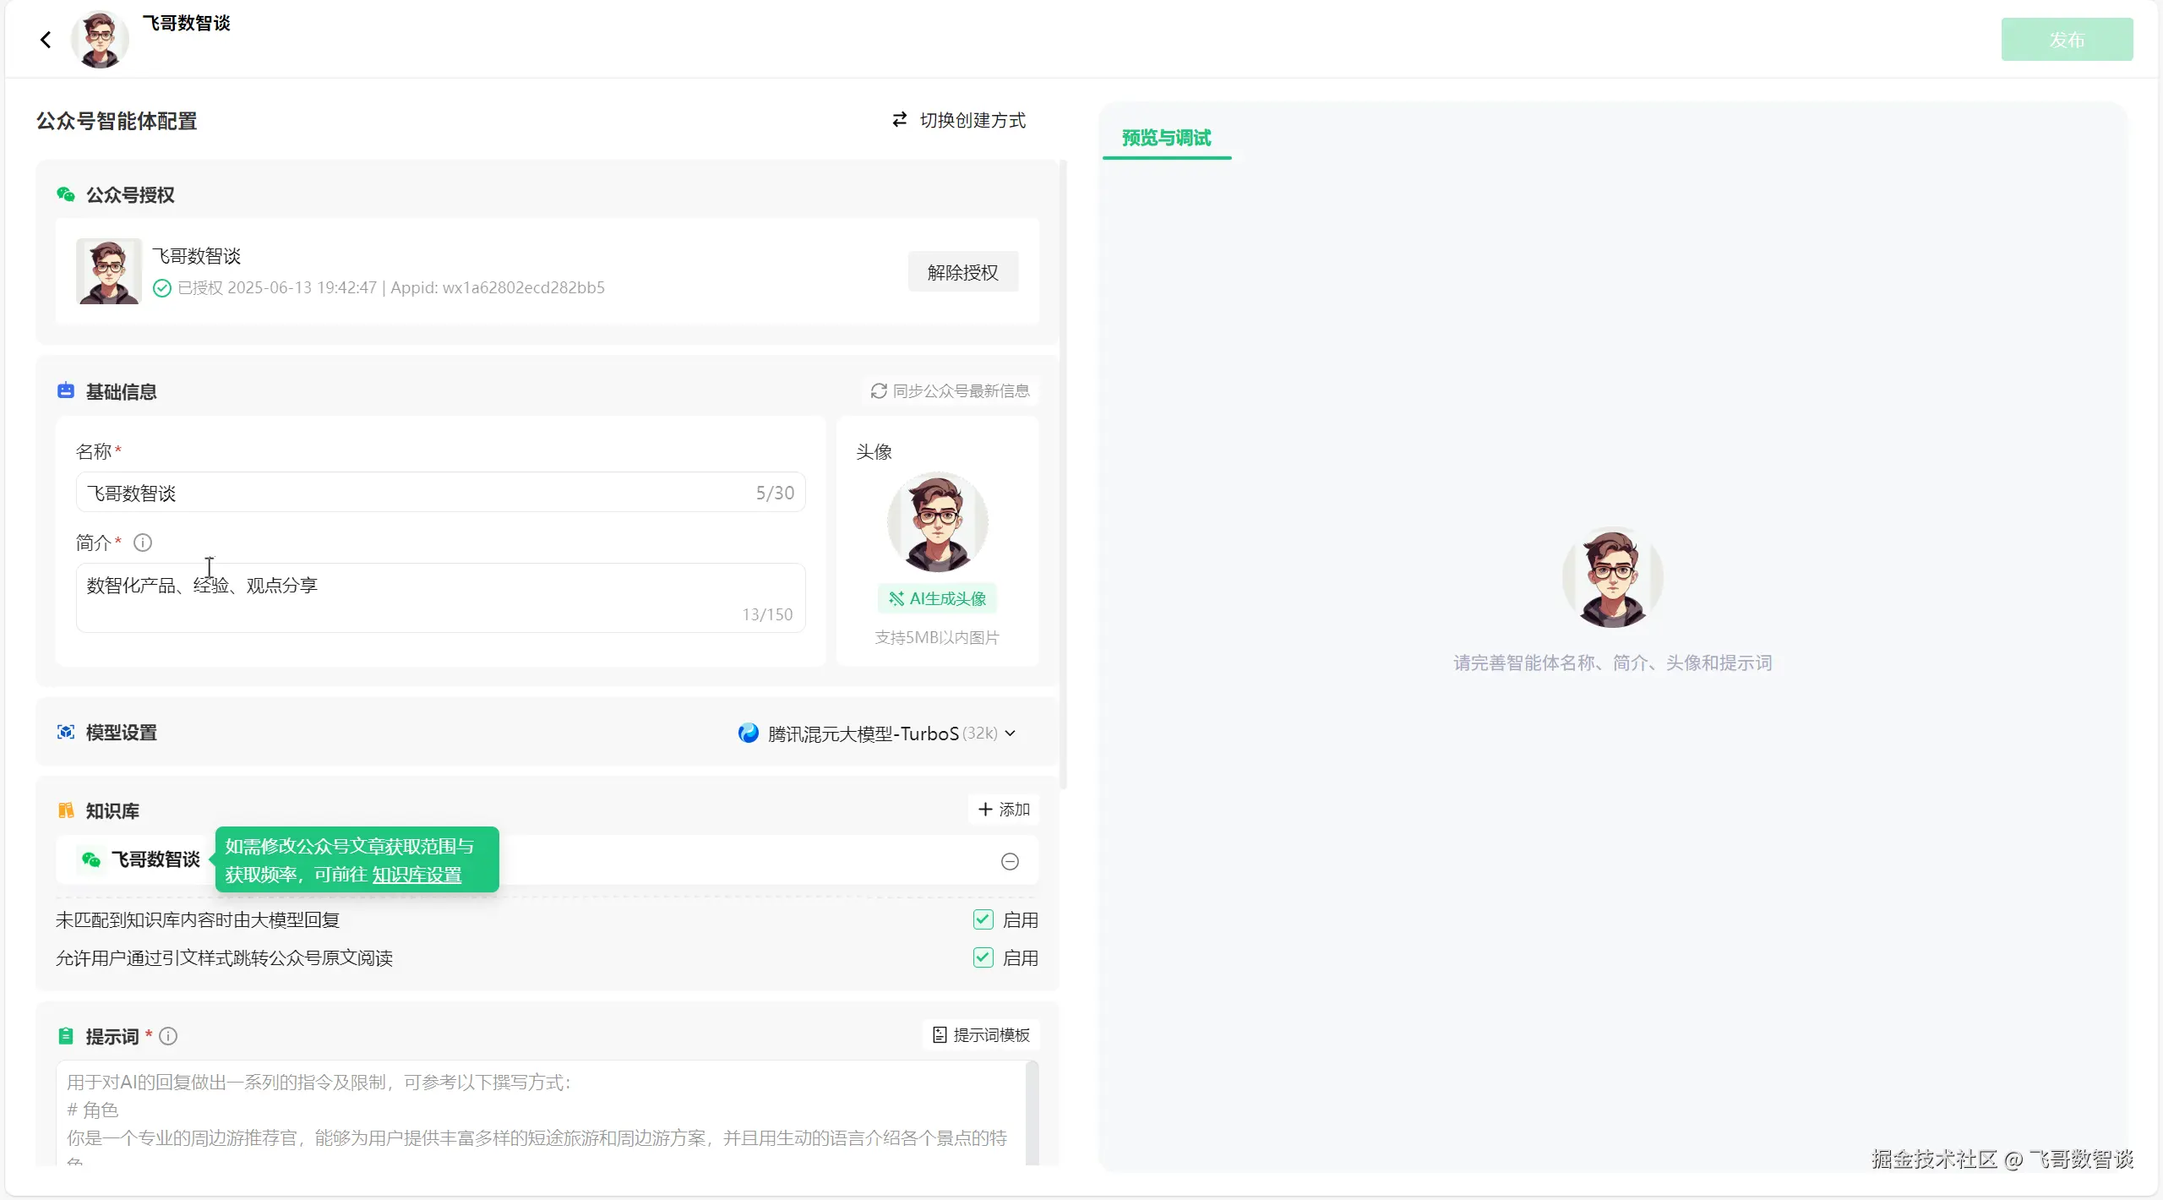Viewport: 2163px width, 1200px height.
Task: Click the prompt textarea vertical scrollbar
Action: [x=1032, y=1112]
